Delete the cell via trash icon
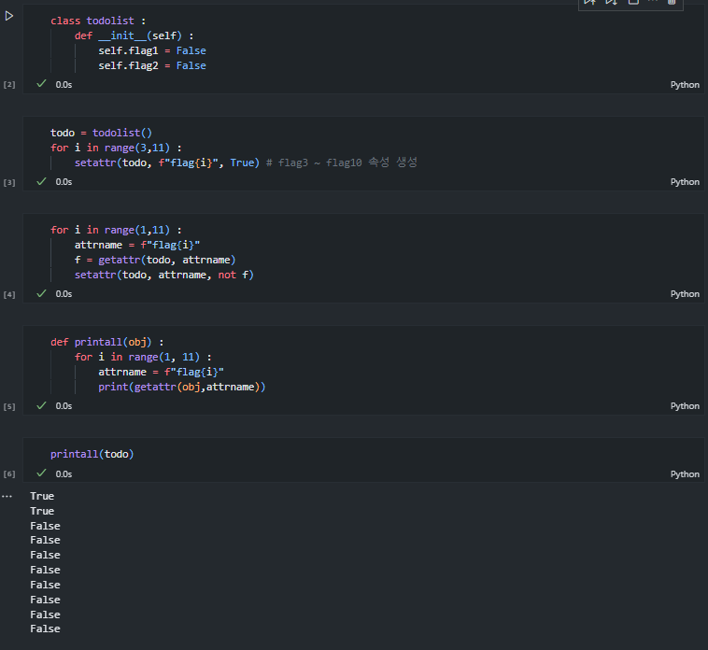 coord(672,2)
